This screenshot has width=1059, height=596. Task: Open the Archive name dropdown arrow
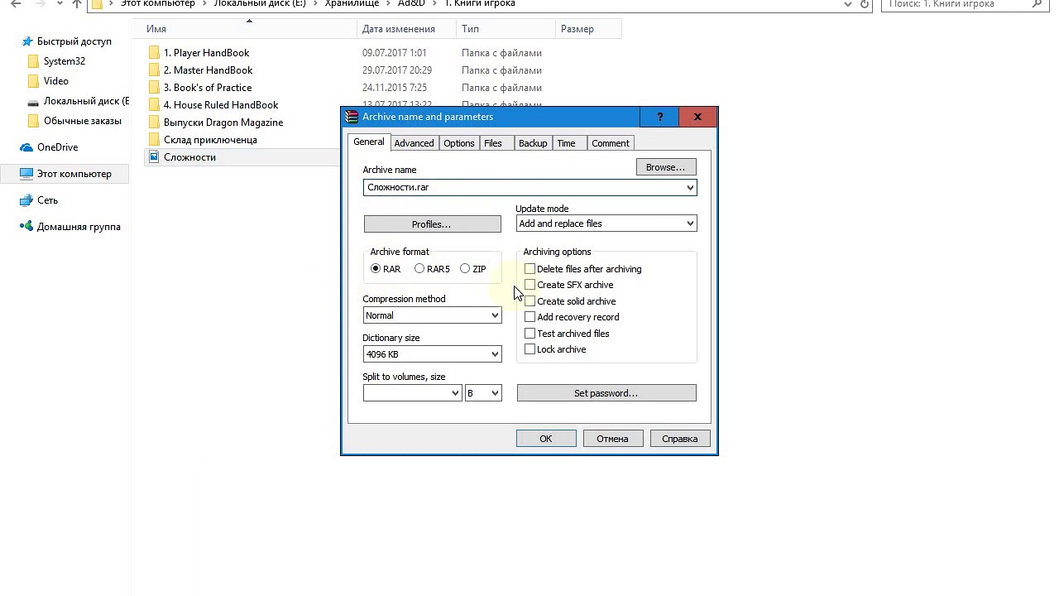click(x=690, y=188)
